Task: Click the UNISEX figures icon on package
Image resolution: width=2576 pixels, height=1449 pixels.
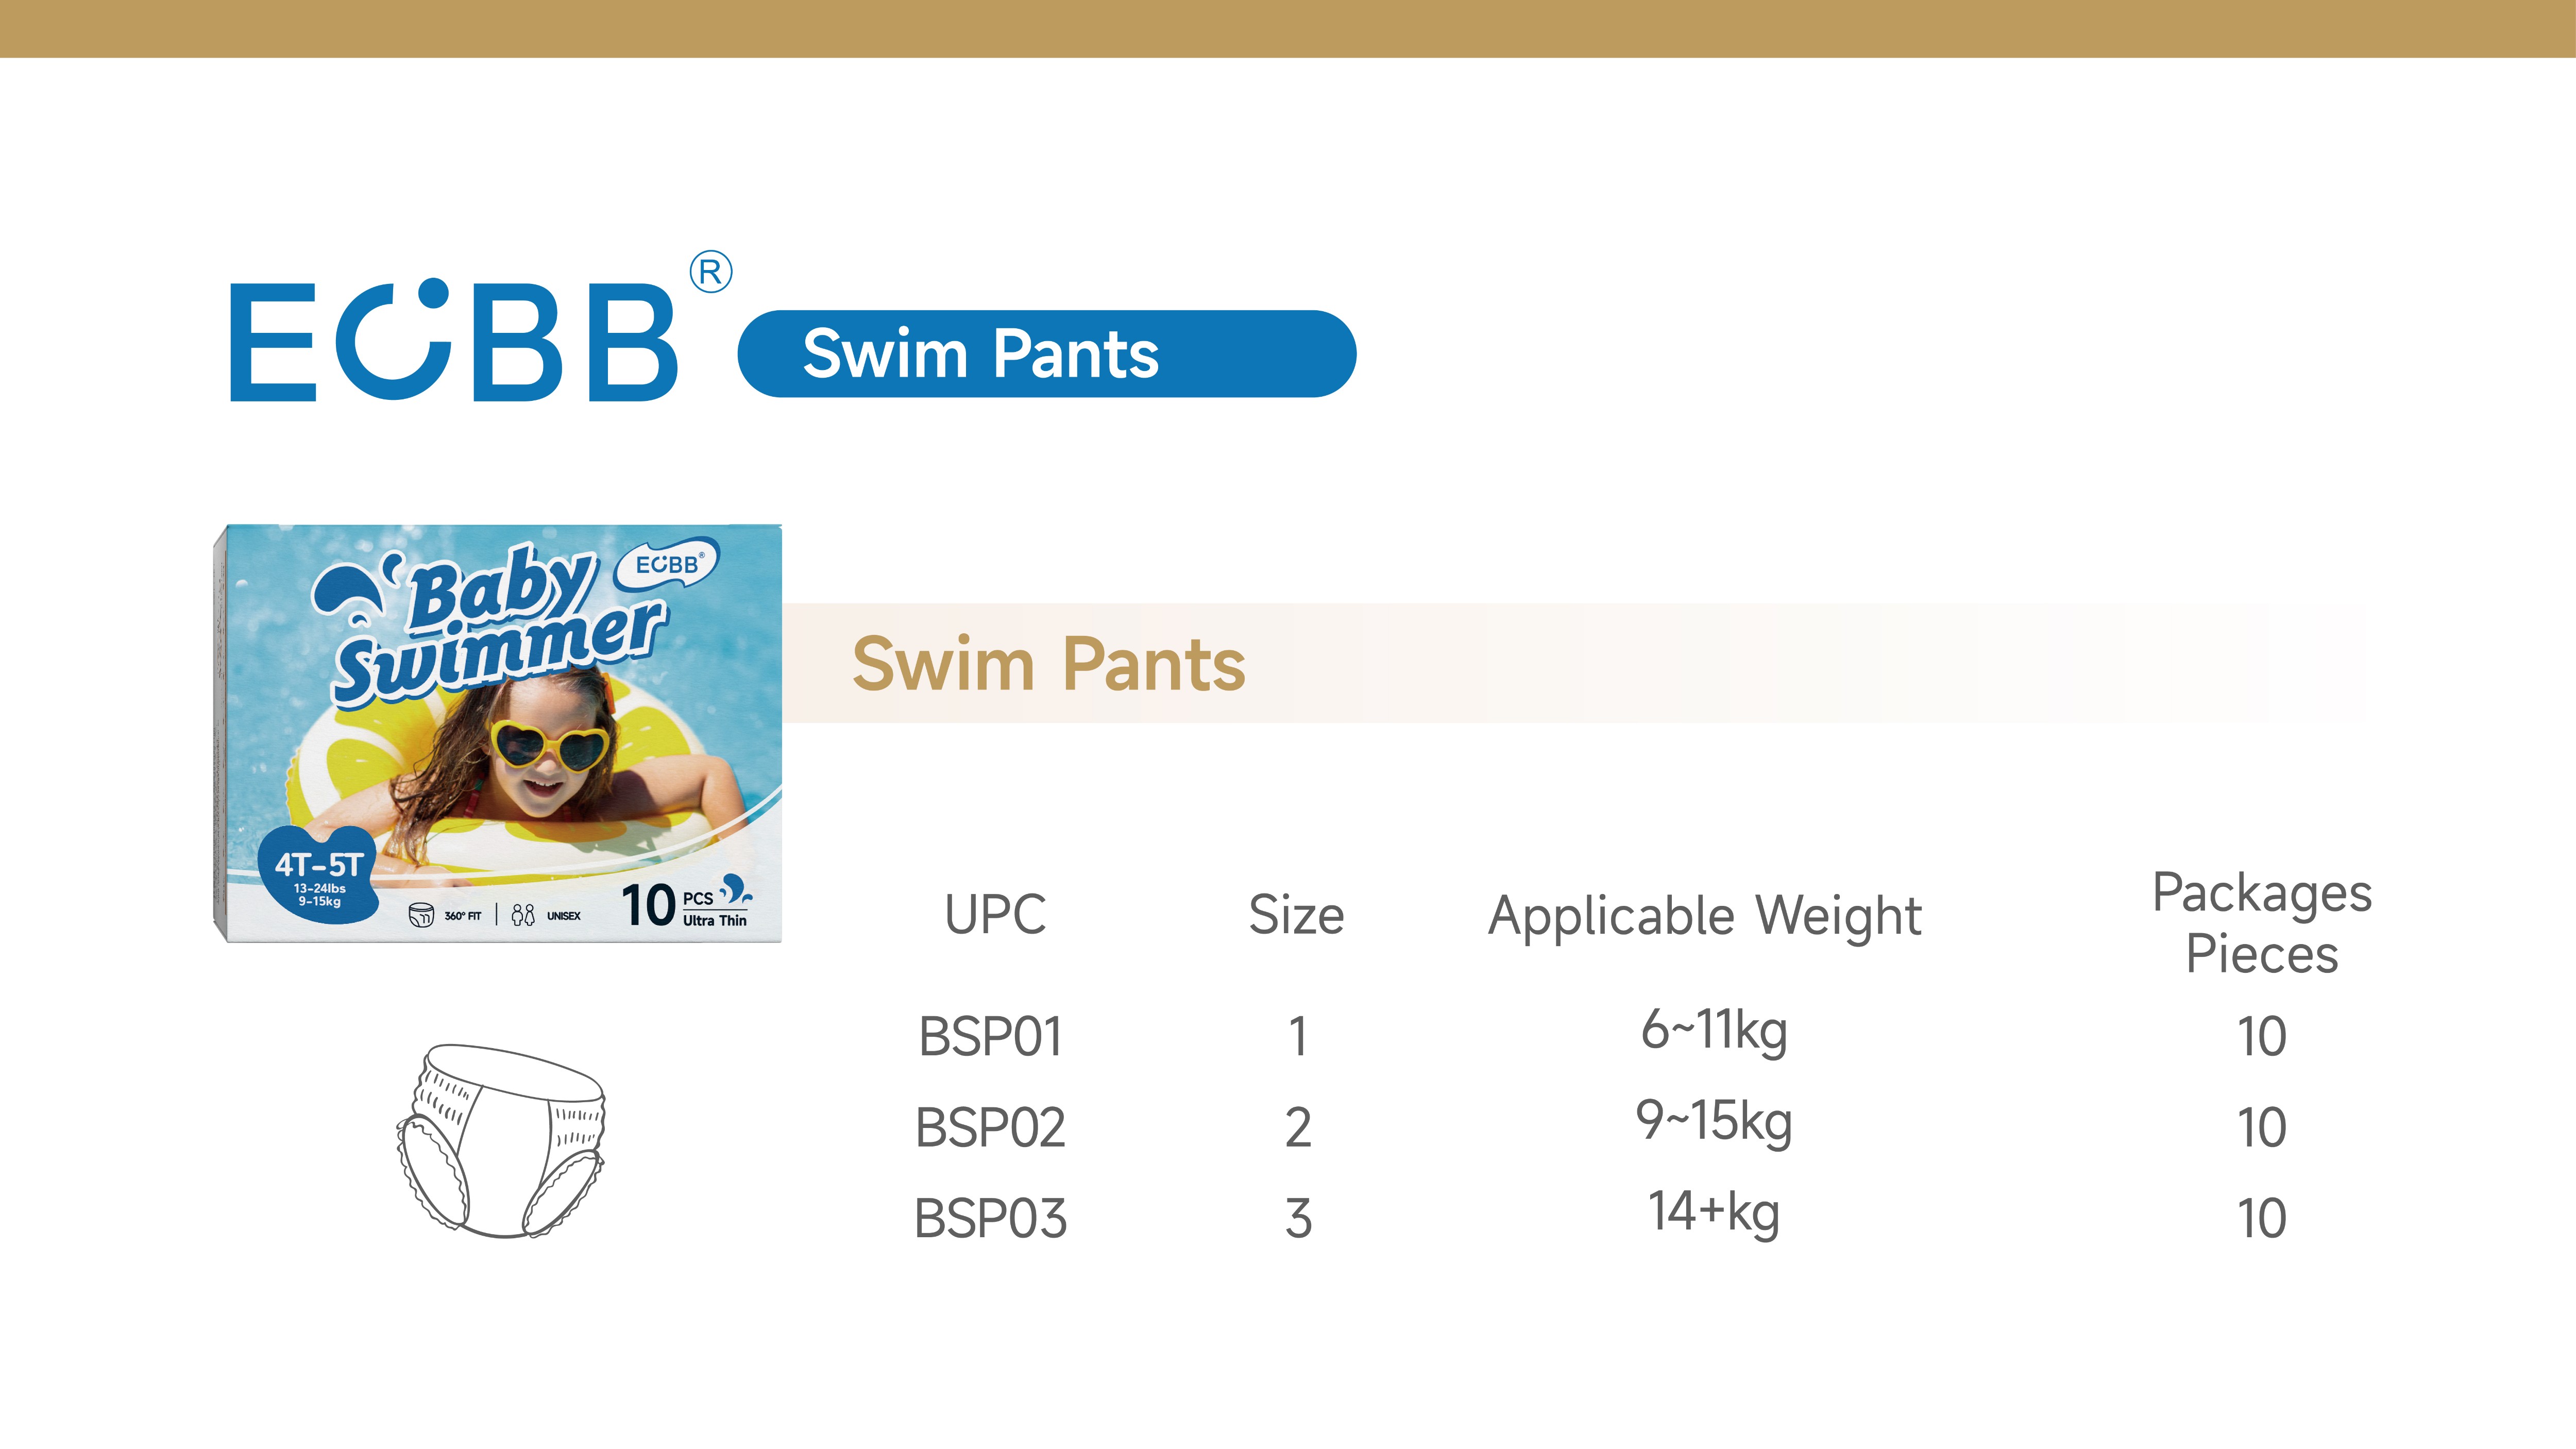Action: pos(523,915)
